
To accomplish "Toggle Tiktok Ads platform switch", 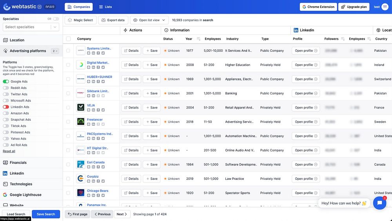I will (x=6, y=126).
